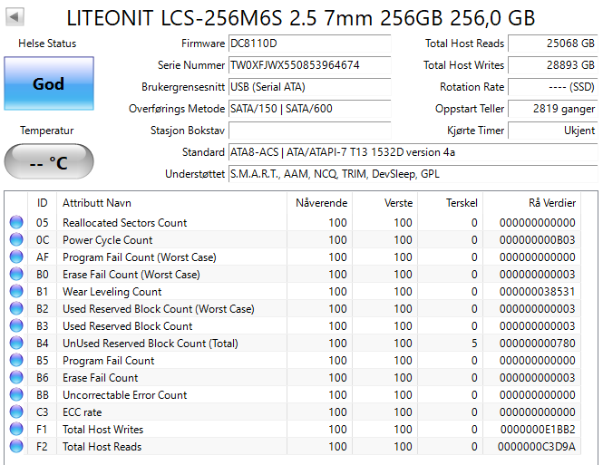Click the temperature -- °C indicator
The width and height of the screenshot is (603, 465).
pos(49,161)
